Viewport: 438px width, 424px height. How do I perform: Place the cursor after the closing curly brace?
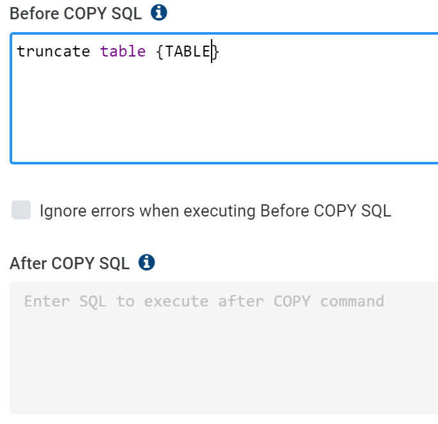221,51
